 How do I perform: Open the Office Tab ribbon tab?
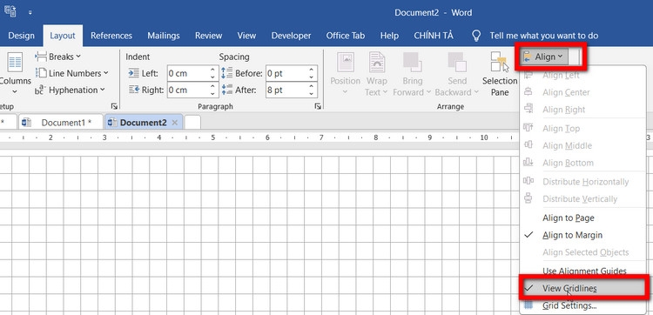[x=346, y=36]
